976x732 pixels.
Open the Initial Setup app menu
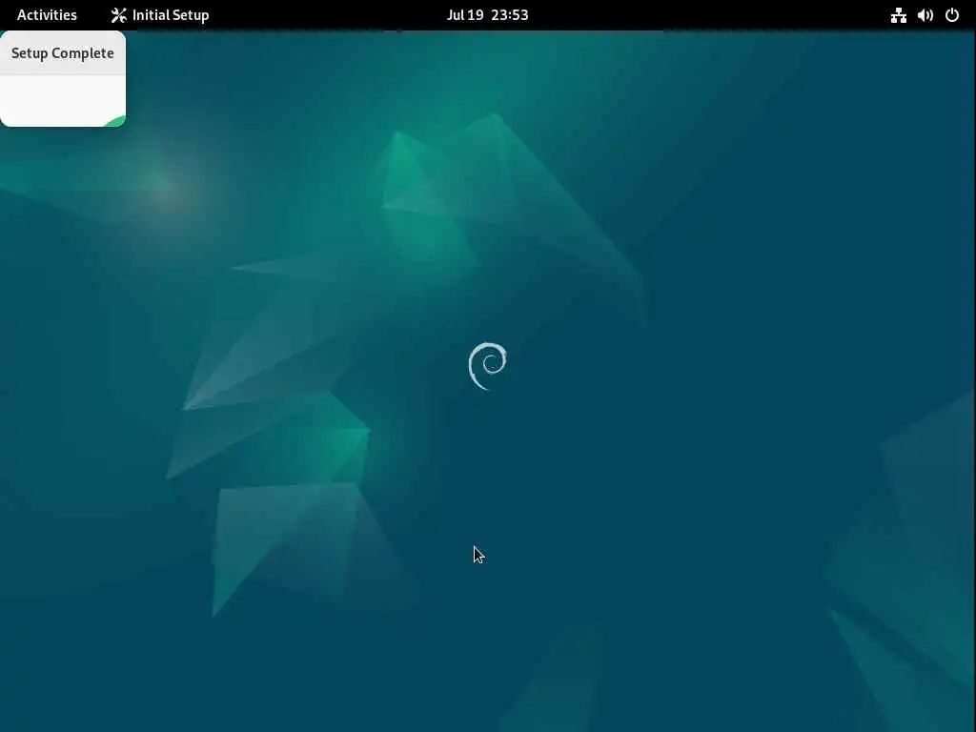(160, 15)
